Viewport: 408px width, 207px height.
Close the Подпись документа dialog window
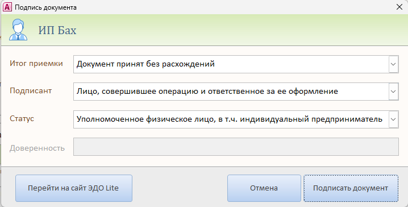point(399,7)
